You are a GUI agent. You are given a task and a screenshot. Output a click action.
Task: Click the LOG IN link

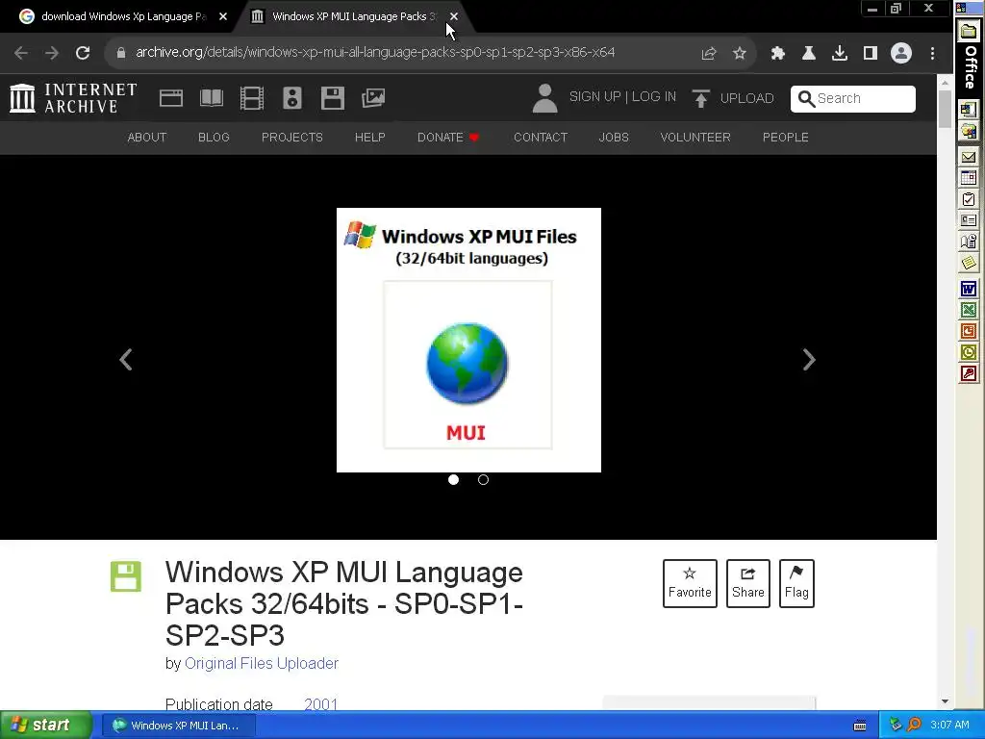[x=654, y=97]
